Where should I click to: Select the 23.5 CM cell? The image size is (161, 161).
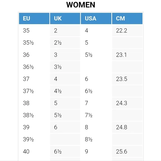[x=127, y=79]
